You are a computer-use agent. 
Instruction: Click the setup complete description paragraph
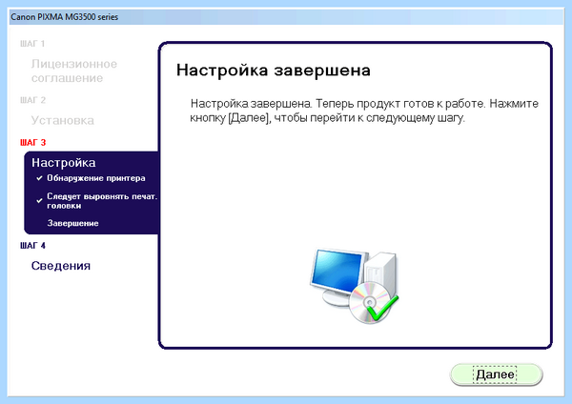click(364, 111)
